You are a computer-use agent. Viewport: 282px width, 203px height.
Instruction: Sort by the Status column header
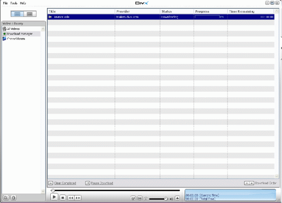pos(177,11)
